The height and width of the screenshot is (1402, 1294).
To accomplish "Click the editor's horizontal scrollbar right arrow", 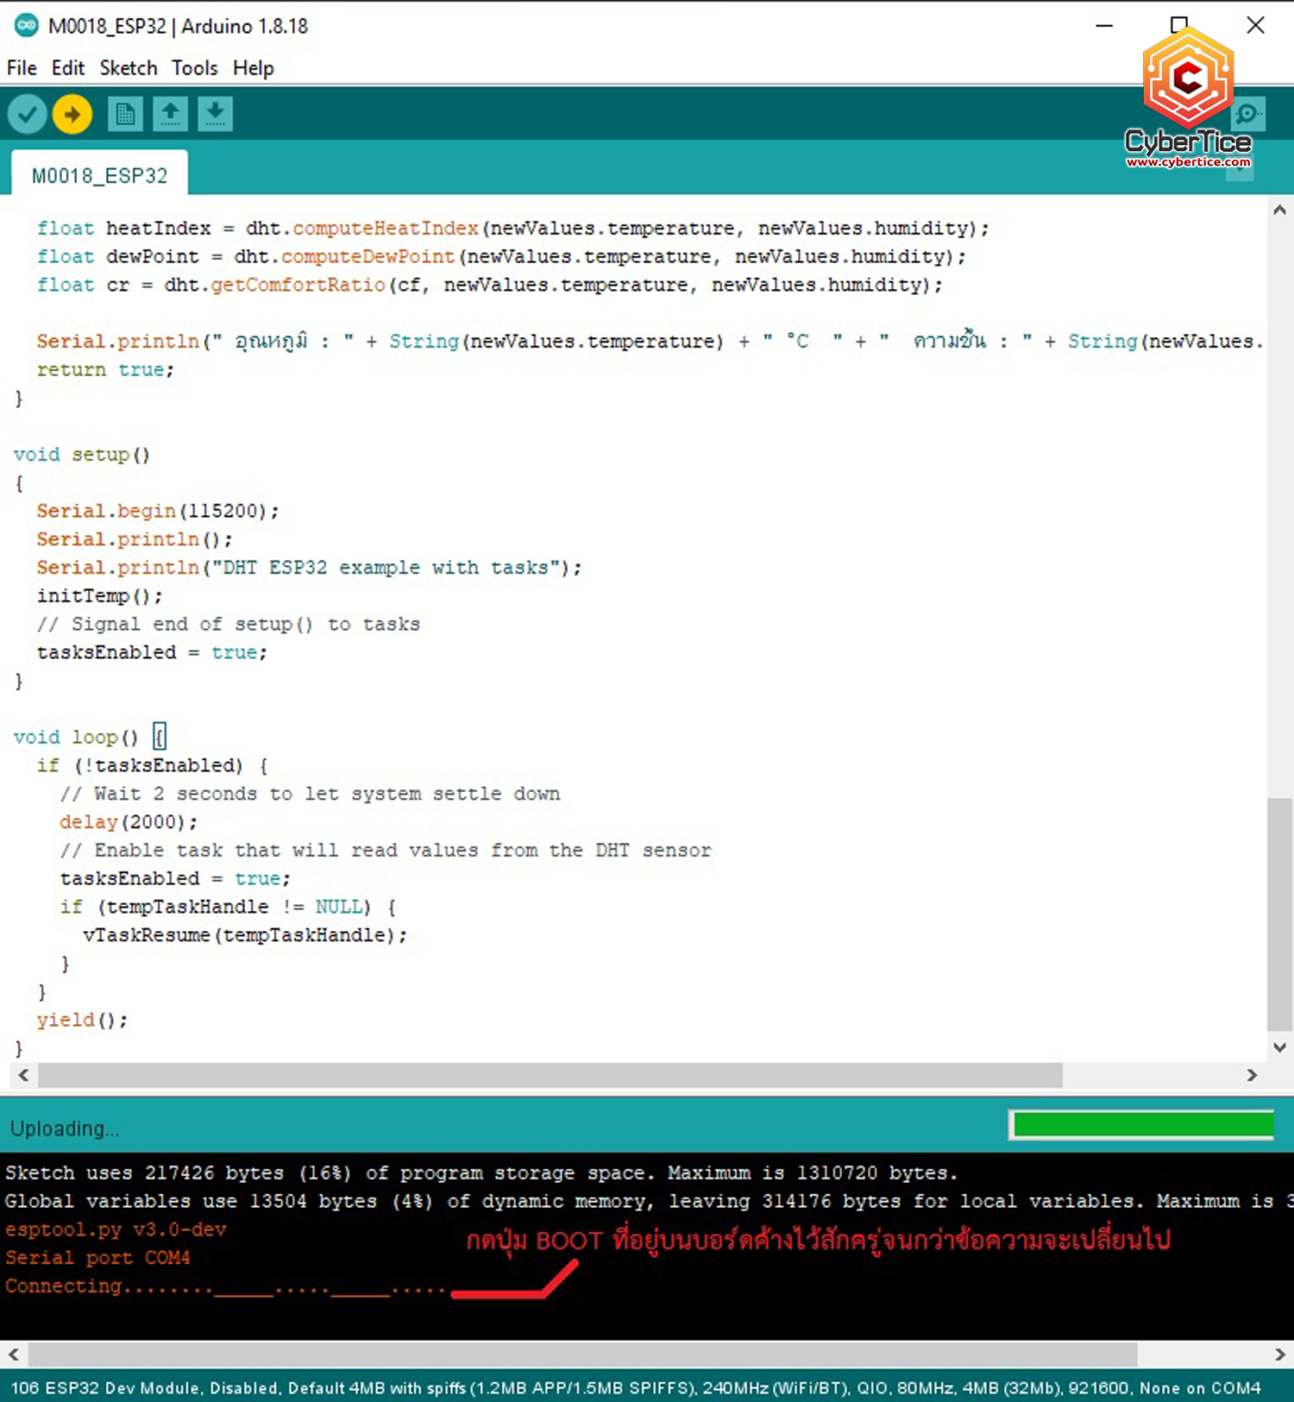I will (x=1252, y=1075).
